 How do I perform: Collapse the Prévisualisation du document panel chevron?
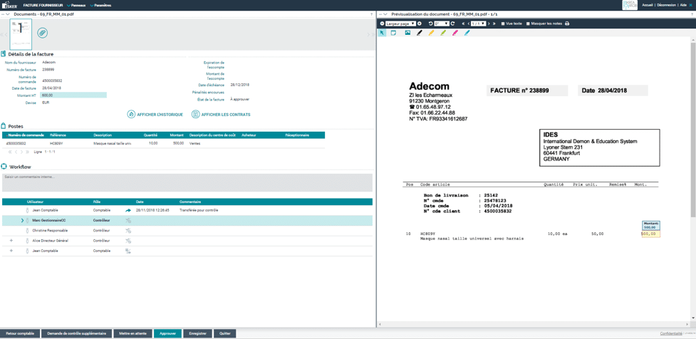coord(385,14)
